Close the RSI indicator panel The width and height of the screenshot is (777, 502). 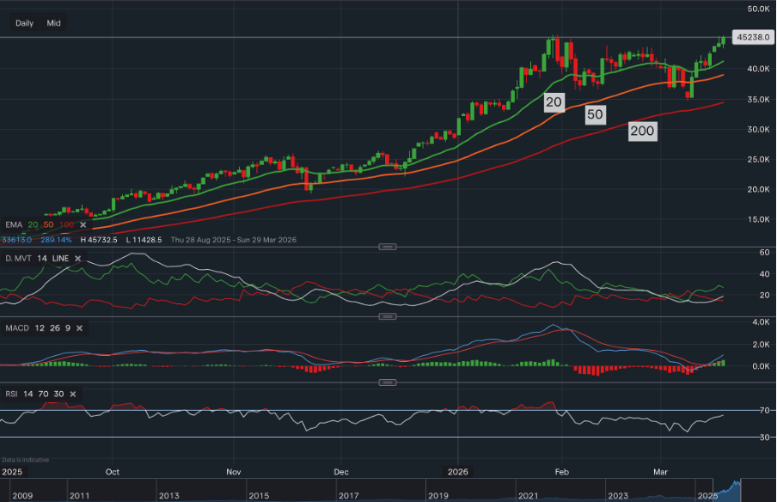click(x=73, y=395)
